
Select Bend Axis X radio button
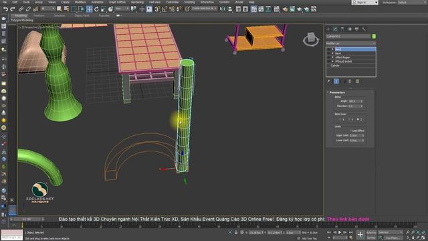340,119
